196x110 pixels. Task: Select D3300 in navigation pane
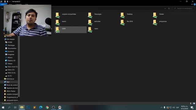coord(10,42)
